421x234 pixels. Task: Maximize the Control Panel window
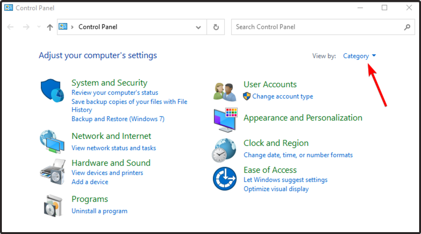click(x=385, y=8)
